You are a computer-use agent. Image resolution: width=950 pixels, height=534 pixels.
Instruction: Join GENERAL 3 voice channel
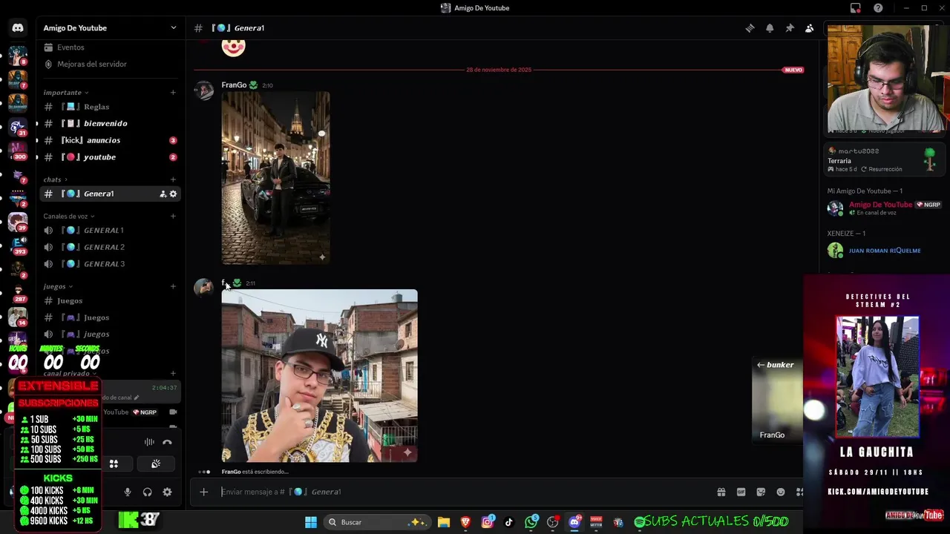click(111, 264)
